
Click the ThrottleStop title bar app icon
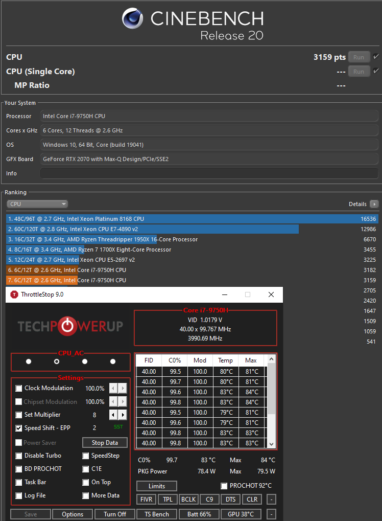click(x=14, y=295)
